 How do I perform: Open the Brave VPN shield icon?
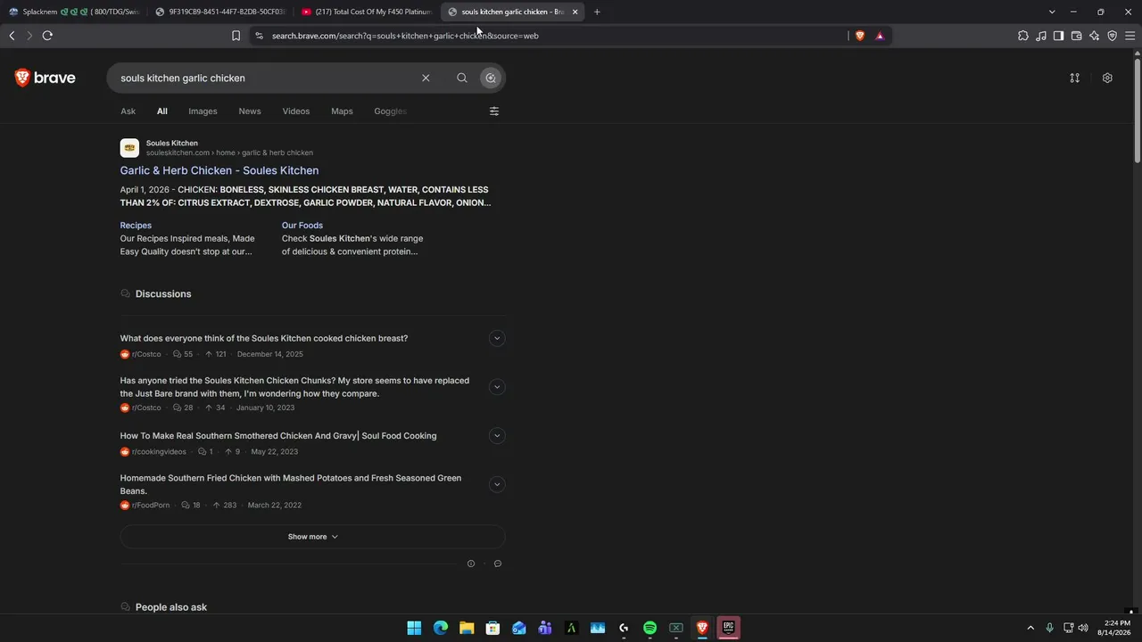(x=1113, y=36)
